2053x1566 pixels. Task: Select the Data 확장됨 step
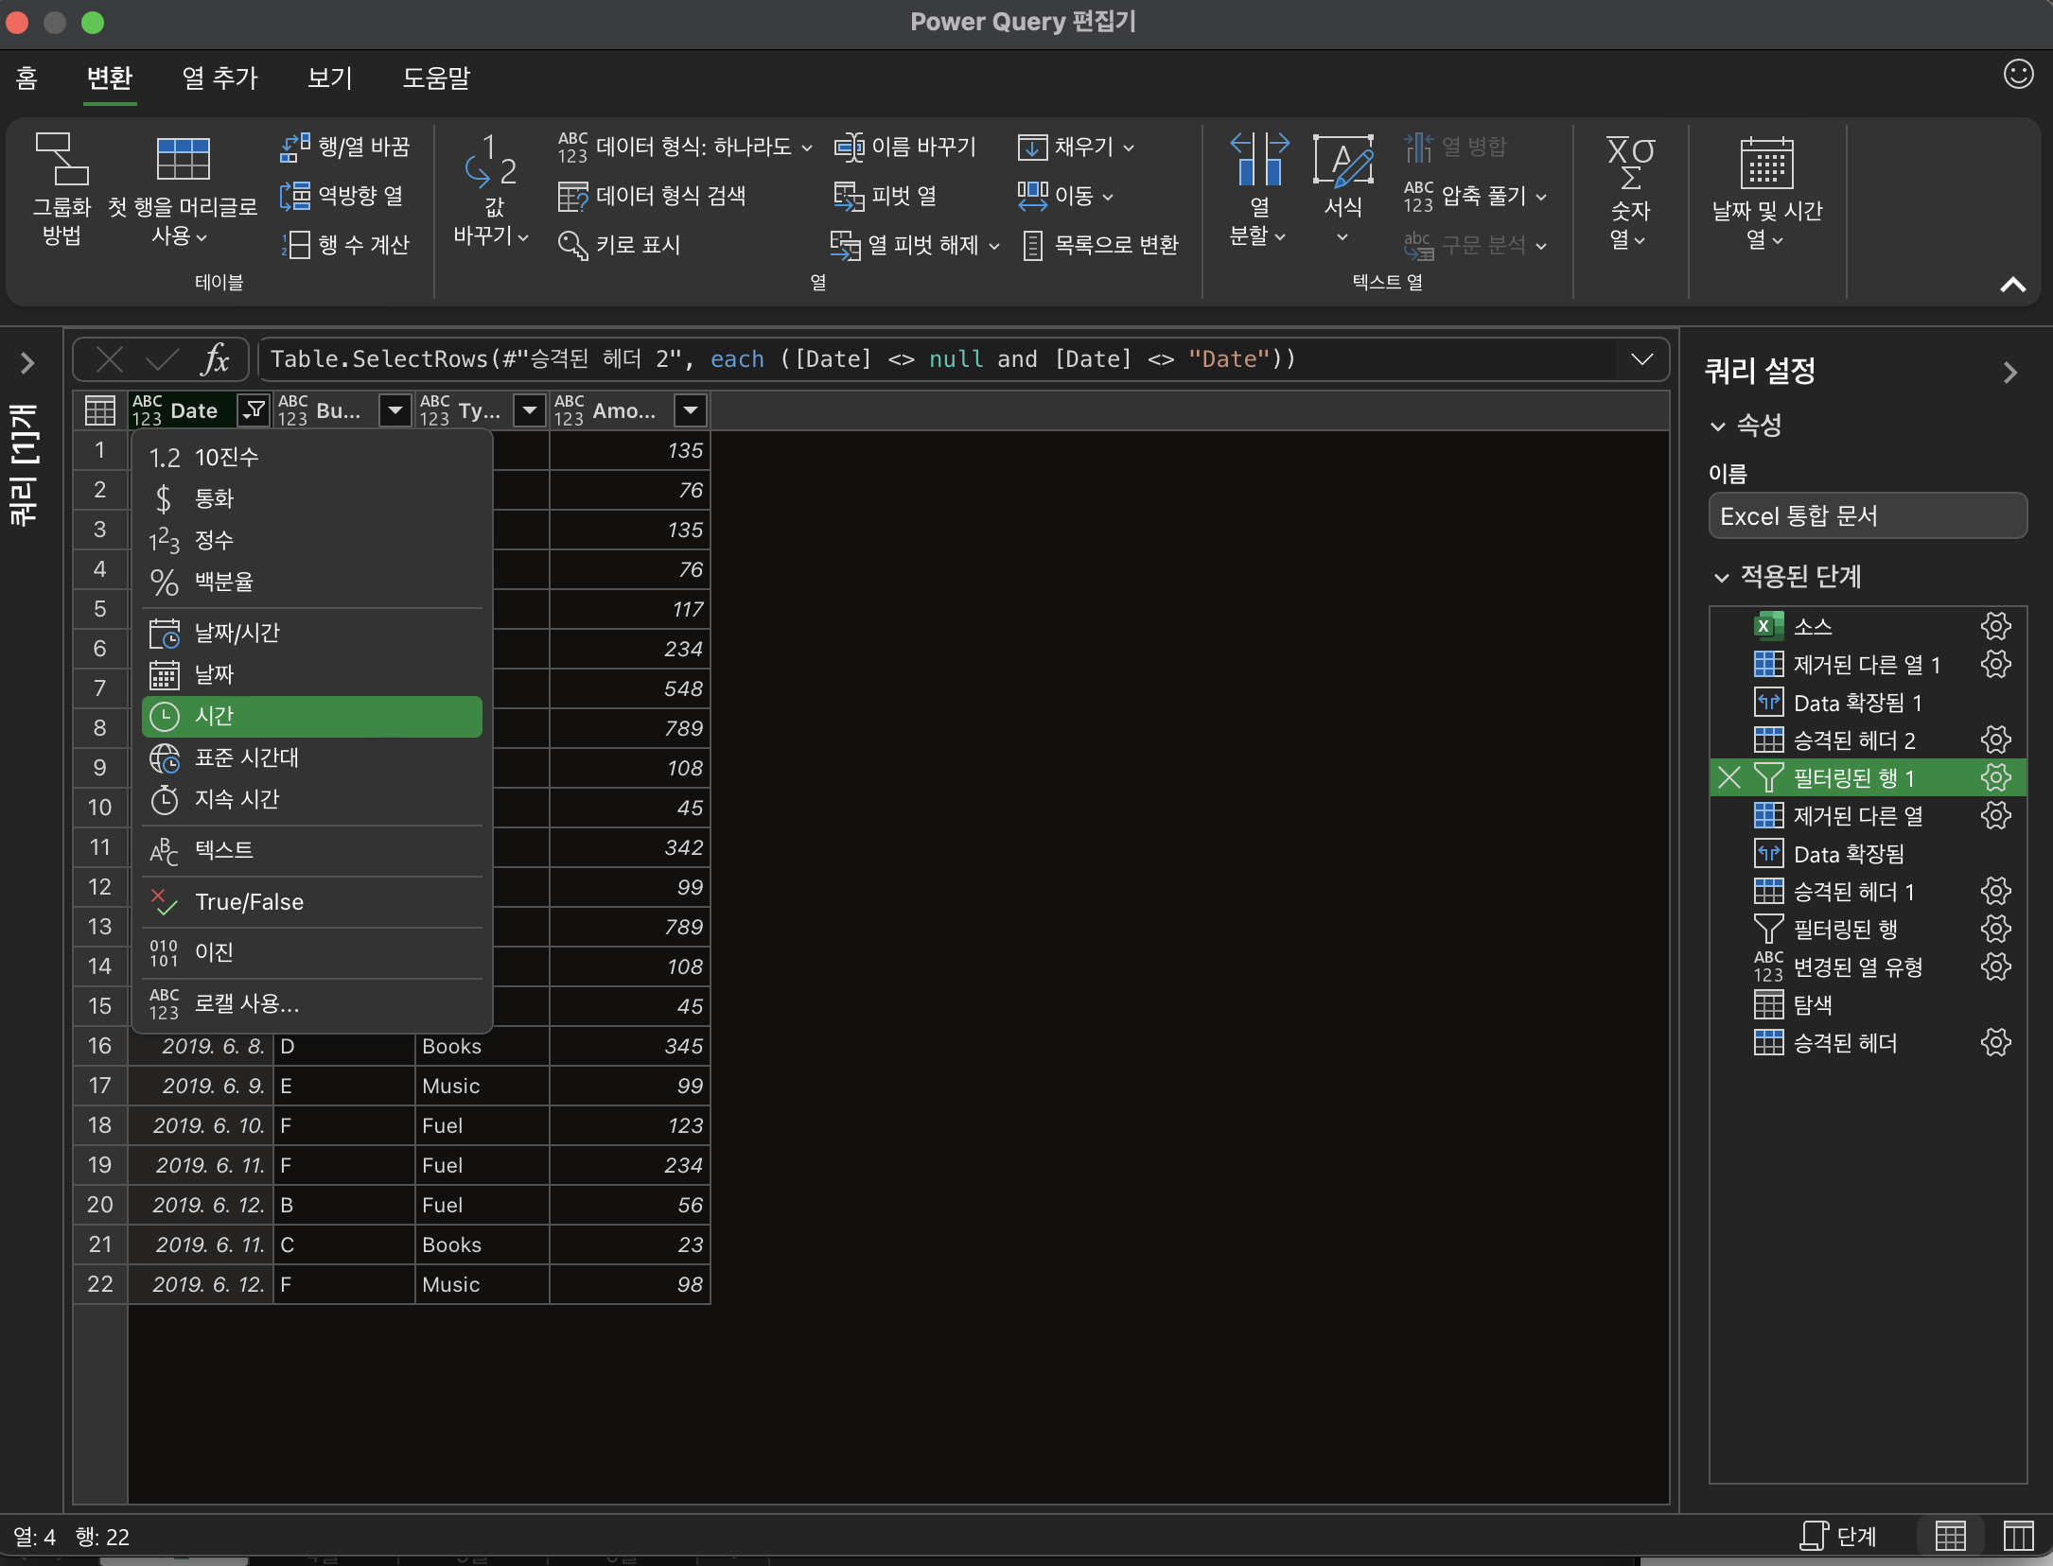point(1868,853)
